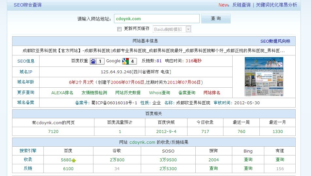
Task: Click 查询 in 搜狗 反链 cell
Action: (x=214, y=169)
